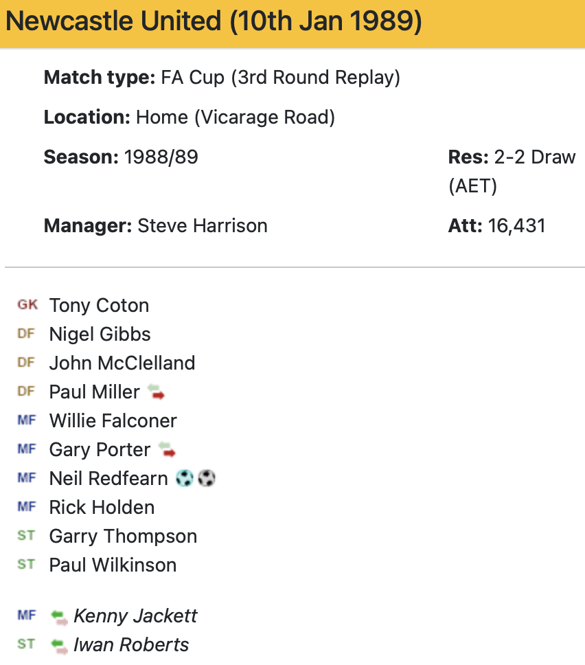585x665 pixels.
Task: Click the first goal ball icon by Neil Redfearn
Action: [x=184, y=479]
